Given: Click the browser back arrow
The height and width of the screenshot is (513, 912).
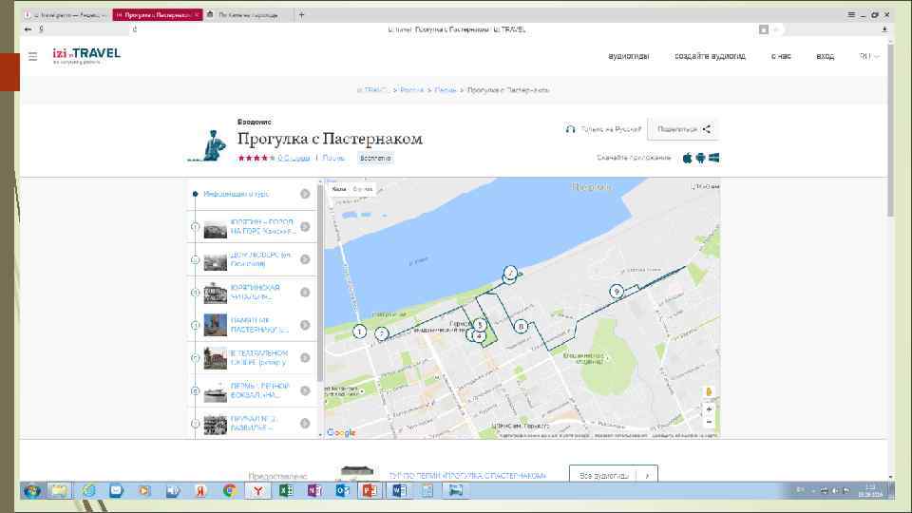Looking at the screenshot, I should pos(28,29).
